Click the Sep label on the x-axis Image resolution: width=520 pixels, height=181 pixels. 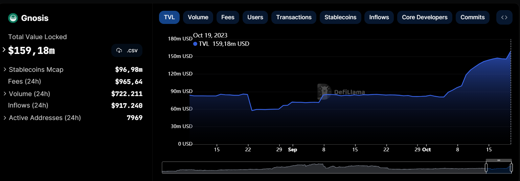[293, 150]
